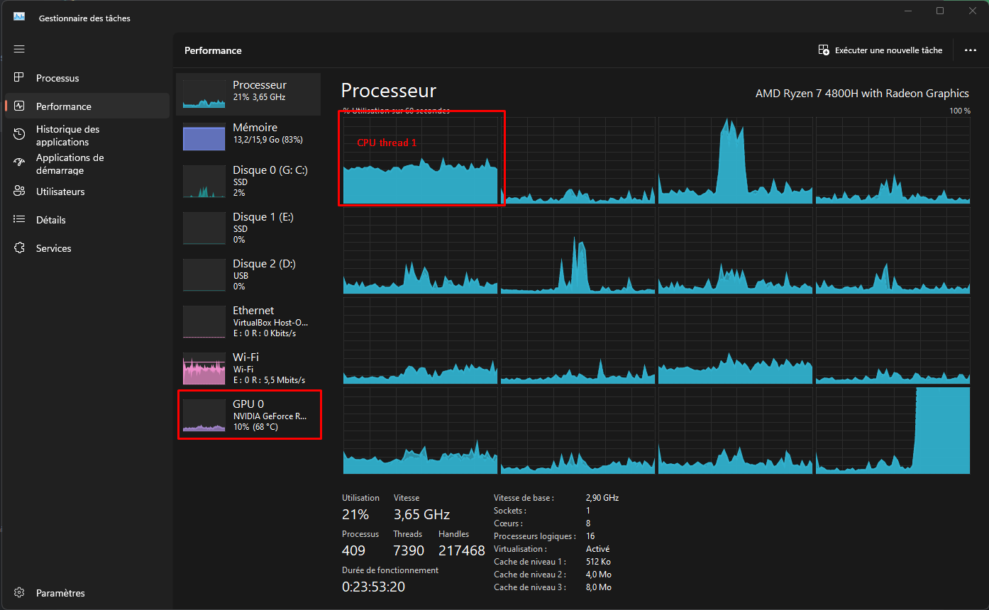Select Disque 0 (G: C:) resource
The image size is (989, 610).
click(248, 183)
